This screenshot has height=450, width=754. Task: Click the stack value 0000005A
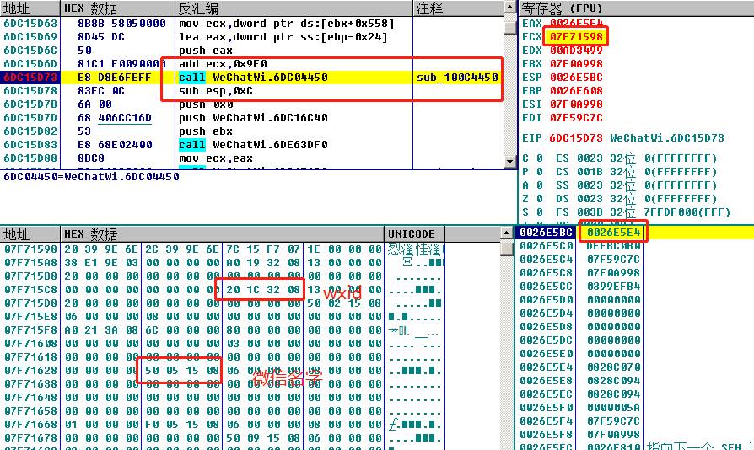click(x=614, y=407)
